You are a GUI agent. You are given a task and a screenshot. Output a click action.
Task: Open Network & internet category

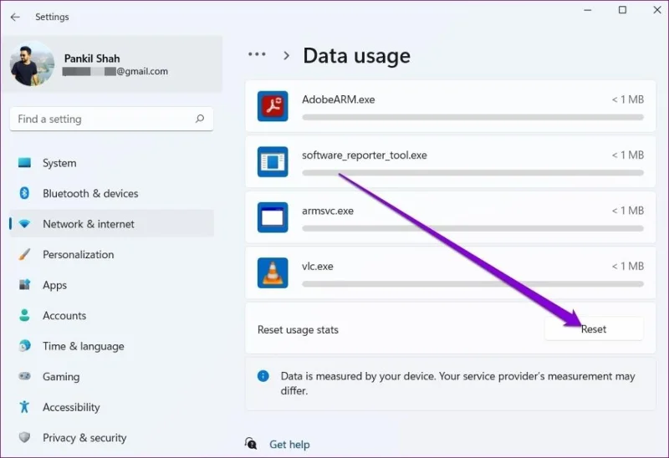(x=111, y=224)
